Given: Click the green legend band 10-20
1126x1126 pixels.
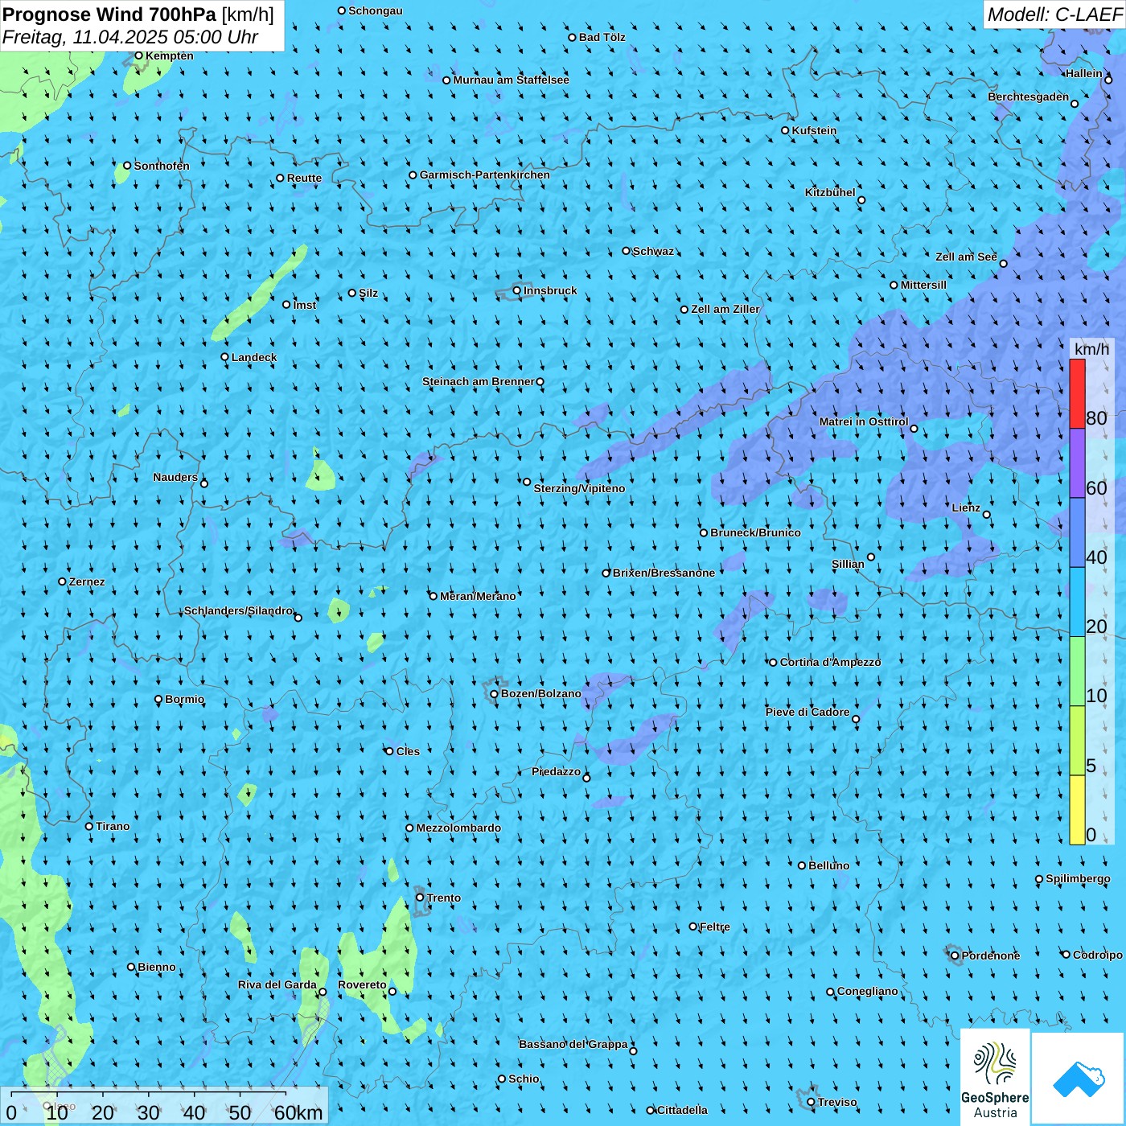Looking at the screenshot, I should click(x=1077, y=672).
